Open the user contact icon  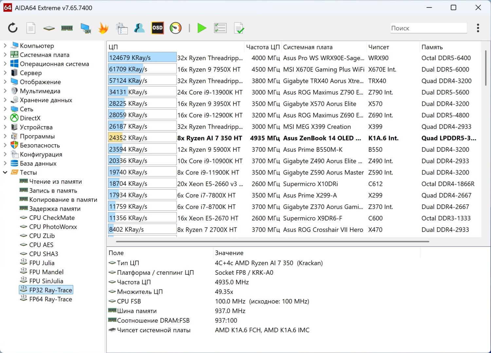pyautogui.click(x=139, y=28)
